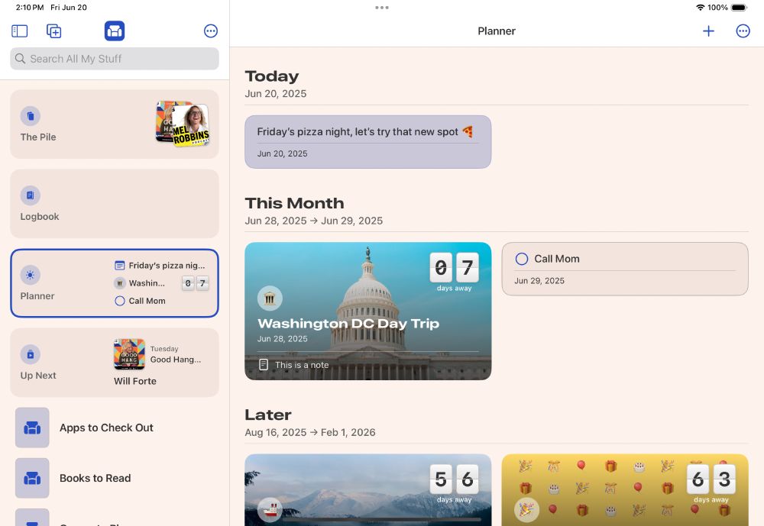Image resolution: width=764 pixels, height=526 pixels.
Task: Click the 'Call Mom' task title in main planner
Action: 557,259
